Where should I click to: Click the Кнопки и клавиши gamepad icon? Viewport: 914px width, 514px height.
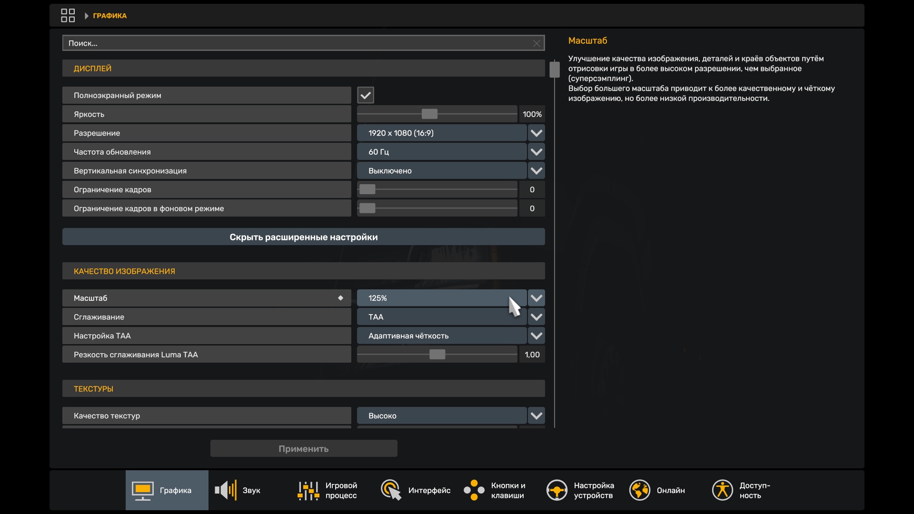click(474, 491)
